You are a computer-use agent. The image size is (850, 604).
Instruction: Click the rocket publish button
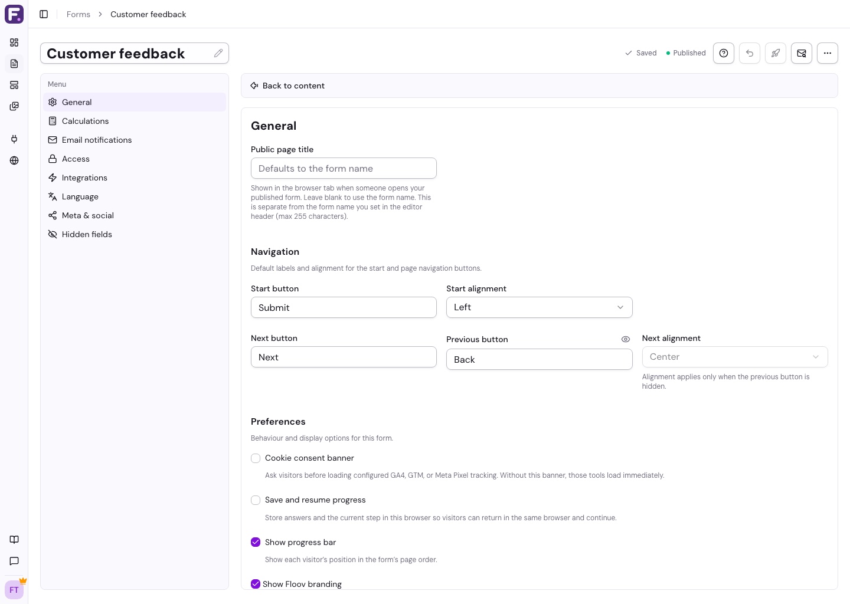point(776,53)
